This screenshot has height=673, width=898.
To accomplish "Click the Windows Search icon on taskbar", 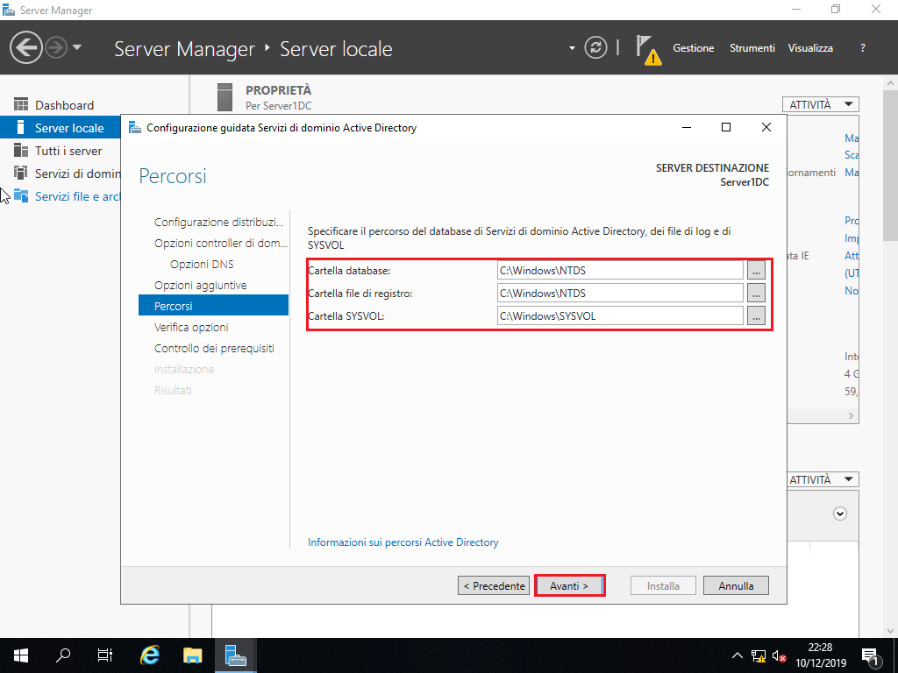I will pos(62,655).
